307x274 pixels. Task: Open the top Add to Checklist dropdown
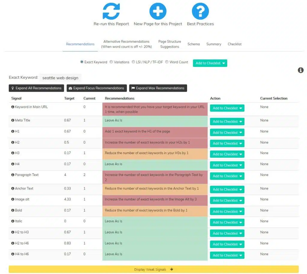click(x=210, y=63)
